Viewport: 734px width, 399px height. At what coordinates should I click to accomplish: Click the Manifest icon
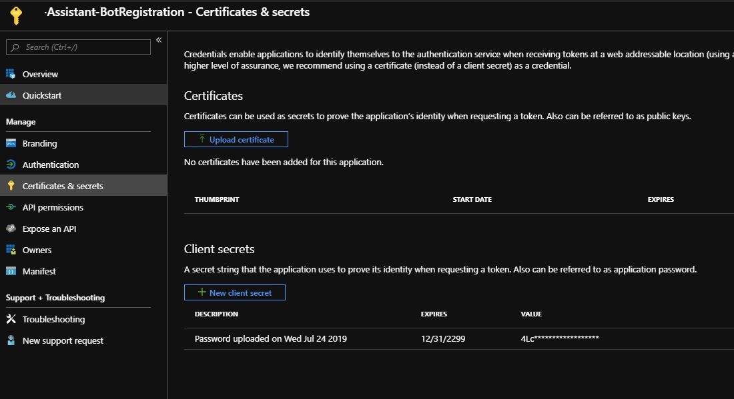pos(11,271)
